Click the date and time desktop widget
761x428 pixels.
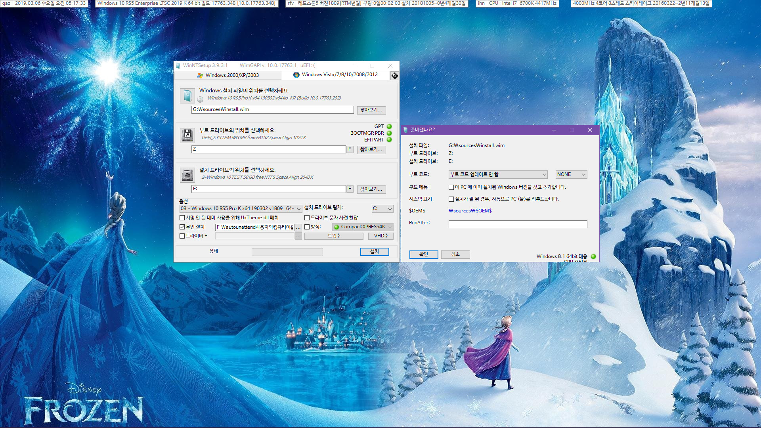click(50, 3)
